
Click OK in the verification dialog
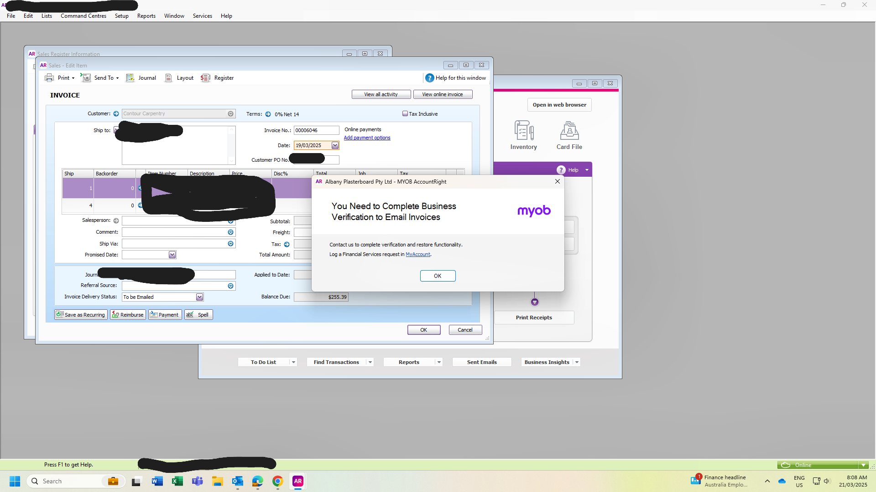click(x=437, y=276)
